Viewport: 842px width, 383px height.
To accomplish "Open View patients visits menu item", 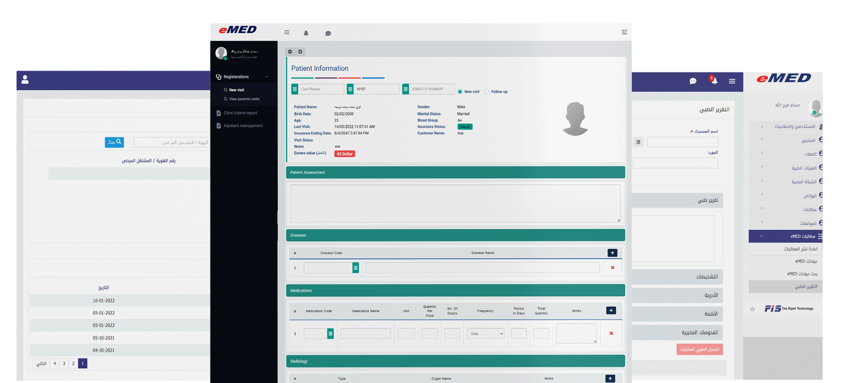I will point(244,99).
